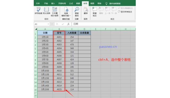Go to previous comment 上一条
Viewport: 170px width, 98px height.
click(107, 11)
